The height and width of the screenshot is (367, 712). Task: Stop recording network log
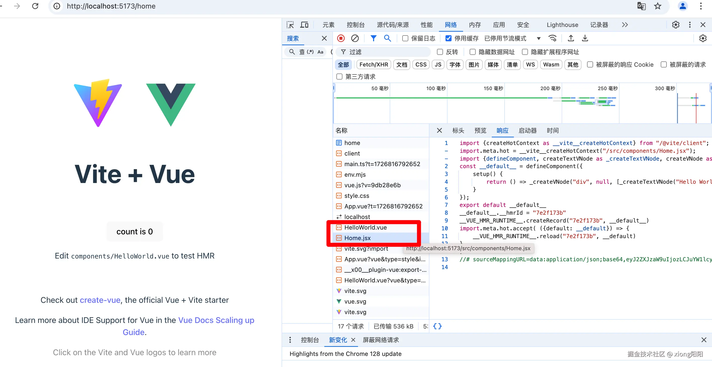341,38
